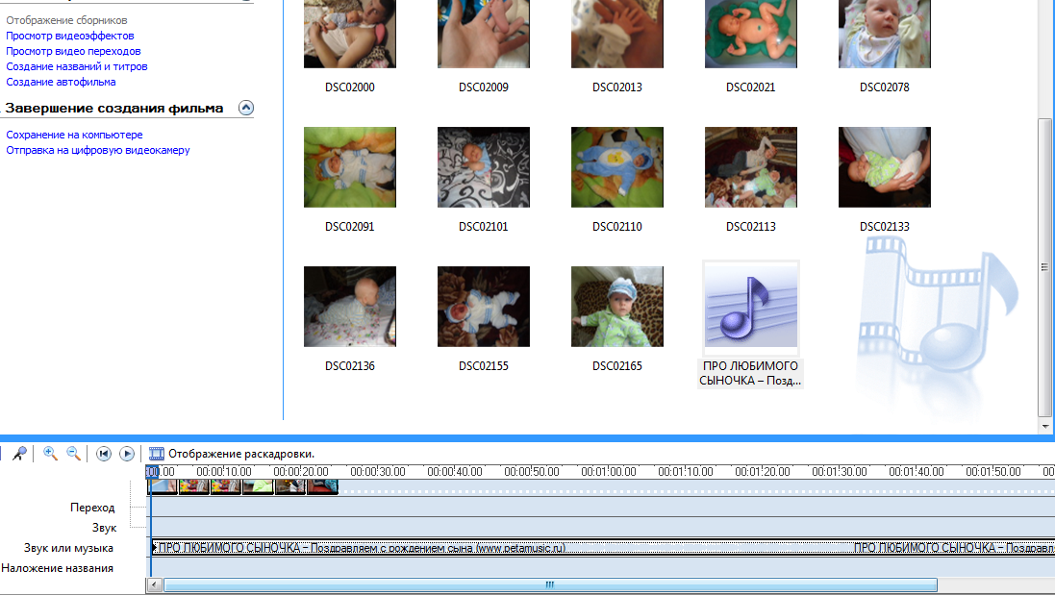The width and height of the screenshot is (1055, 596).
Task: Click the timeline horizontal scrollbar thumb
Action: point(550,584)
